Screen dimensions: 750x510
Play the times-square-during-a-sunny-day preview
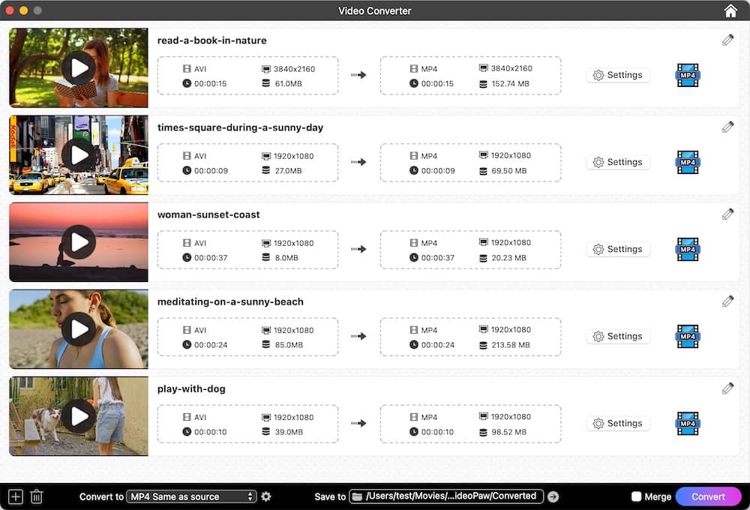click(x=78, y=154)
